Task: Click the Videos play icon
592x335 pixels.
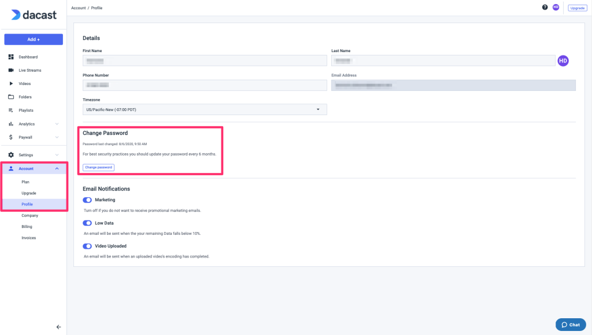Action: 11,83
